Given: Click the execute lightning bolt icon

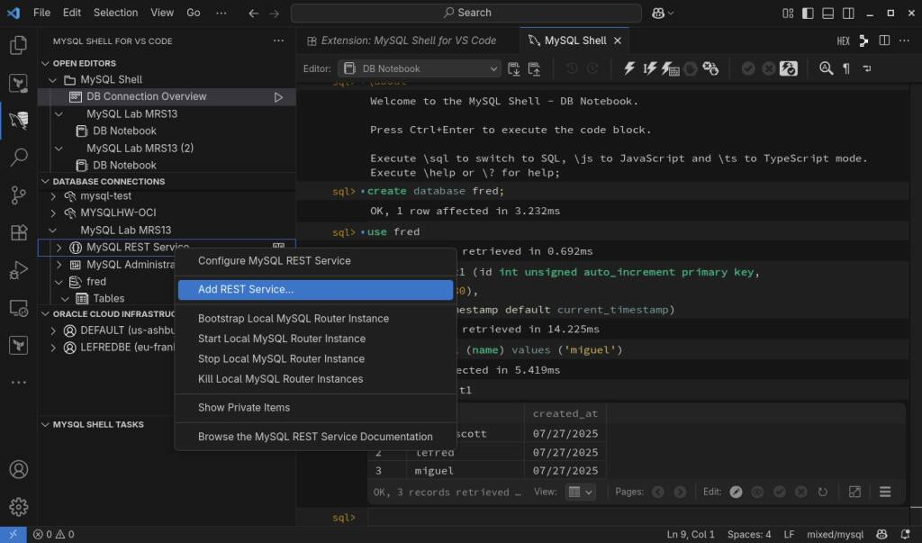Looking at the screenshot, I should pos(629,68).
